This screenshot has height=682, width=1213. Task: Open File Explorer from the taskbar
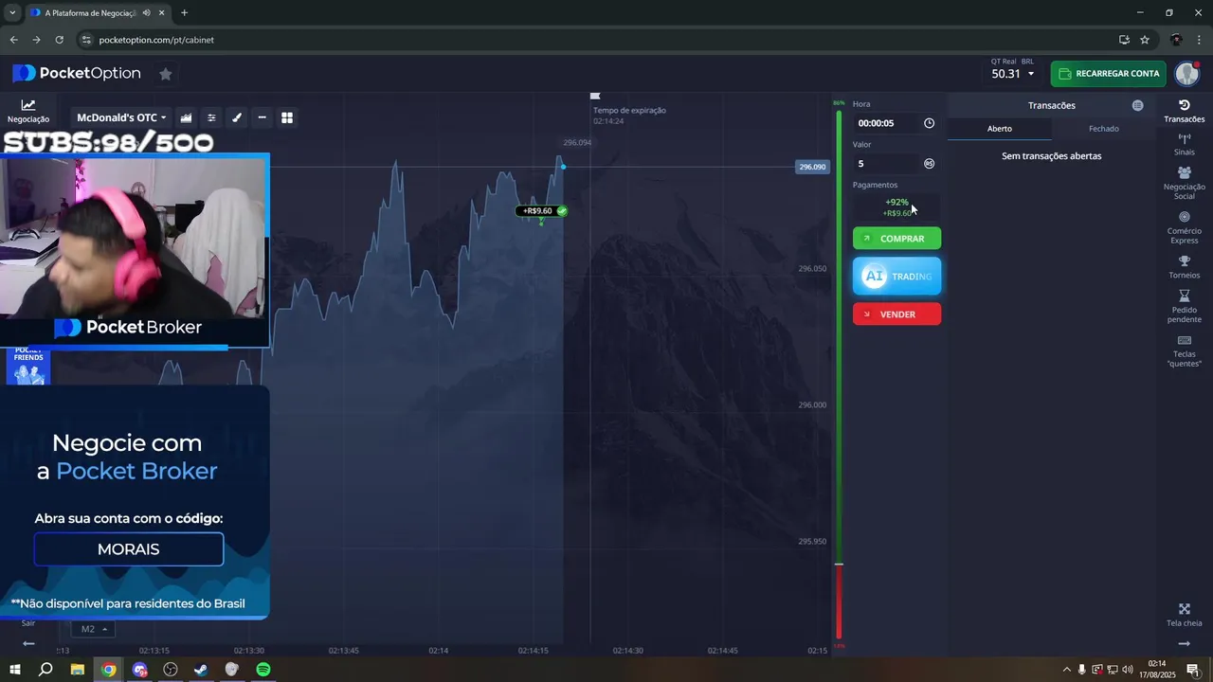(x=78, y=670)
